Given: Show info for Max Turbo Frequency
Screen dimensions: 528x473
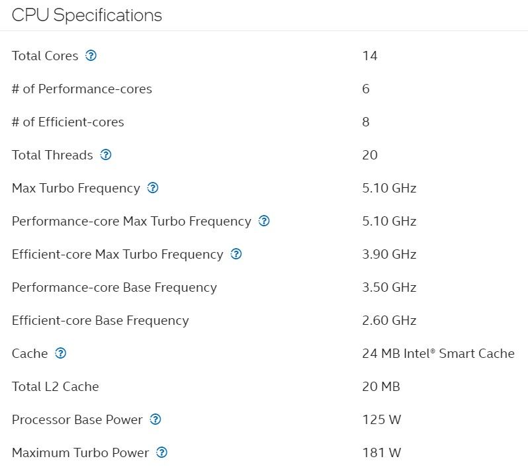Looking at the screenshot, I should (x=153, y=187).
